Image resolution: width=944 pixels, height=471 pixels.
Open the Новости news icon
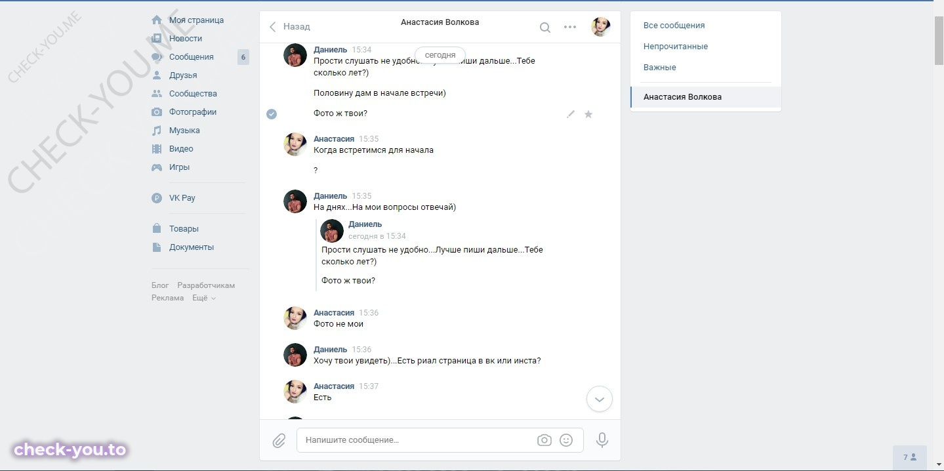157,39
